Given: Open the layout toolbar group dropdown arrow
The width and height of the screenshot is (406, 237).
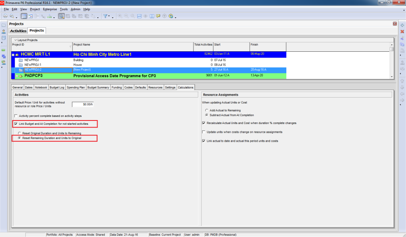Looking at the screenshot, I should [x=98, y=17].
